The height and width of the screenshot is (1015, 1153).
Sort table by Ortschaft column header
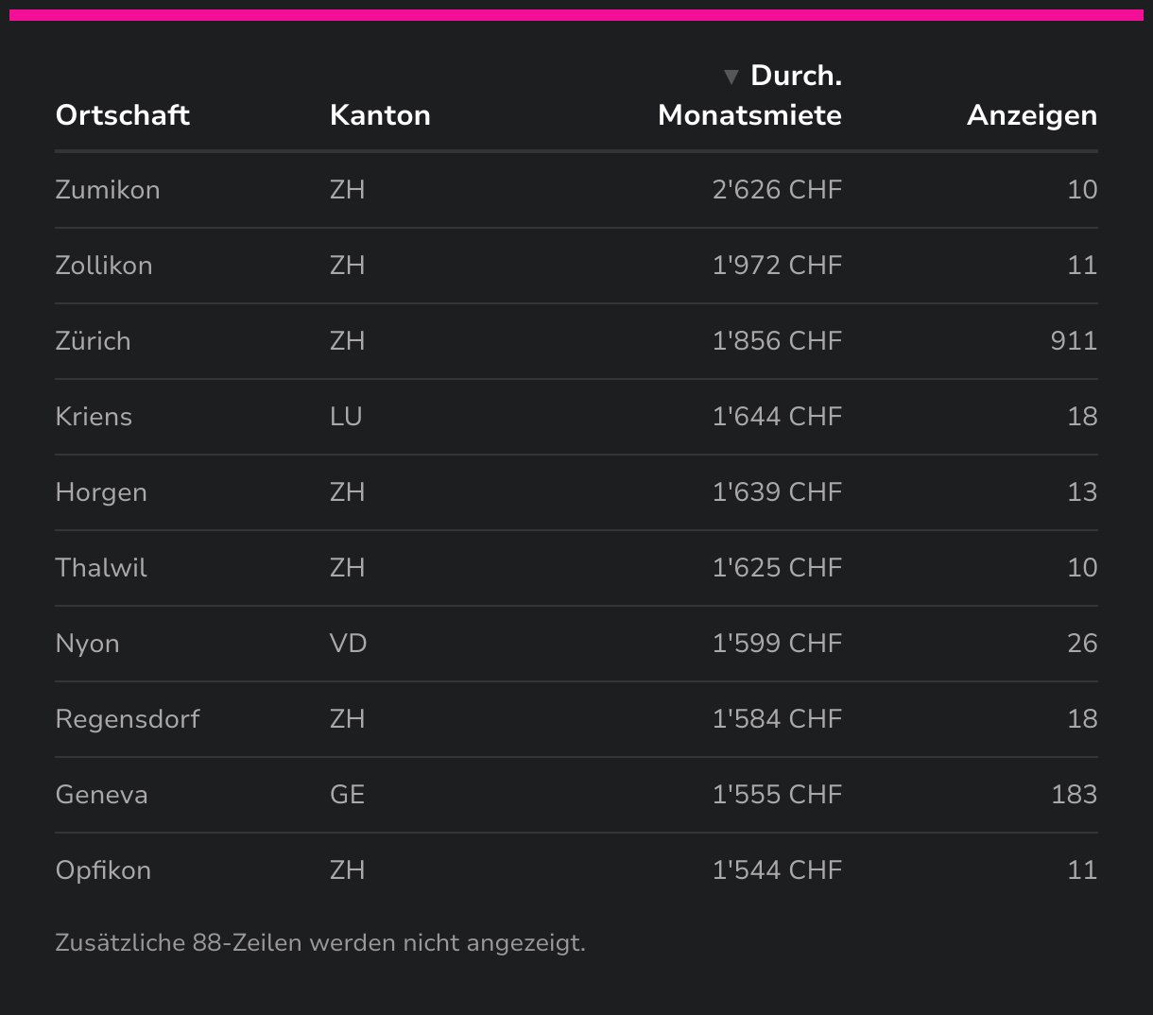(x=123, y=115)
